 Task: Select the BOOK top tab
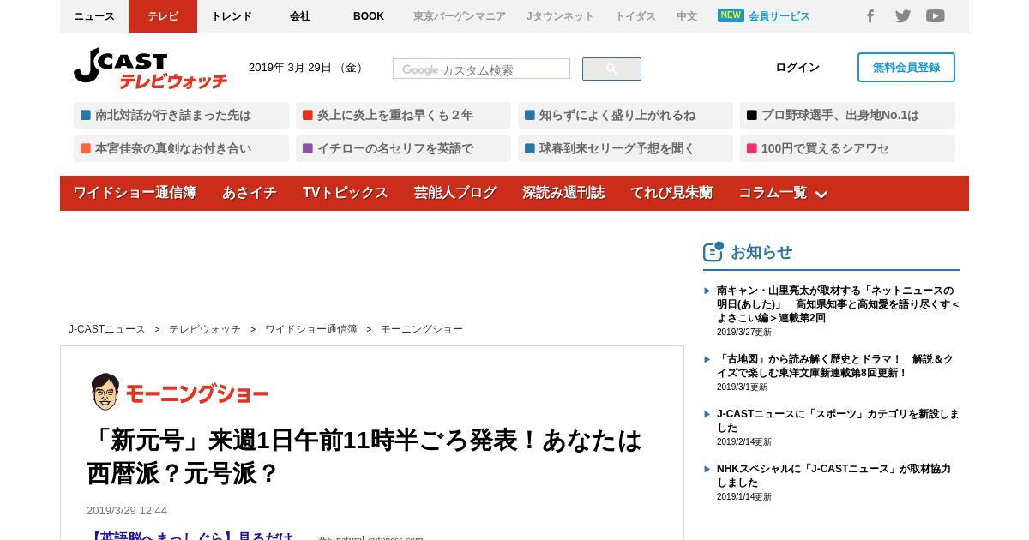pos(369,16)
